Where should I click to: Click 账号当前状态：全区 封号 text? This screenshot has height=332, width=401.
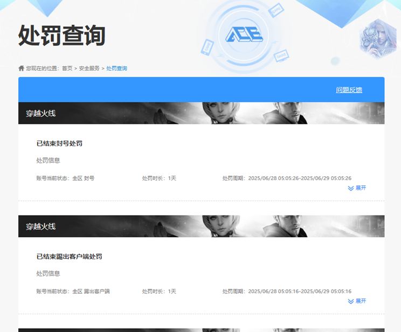pos(65,178)
